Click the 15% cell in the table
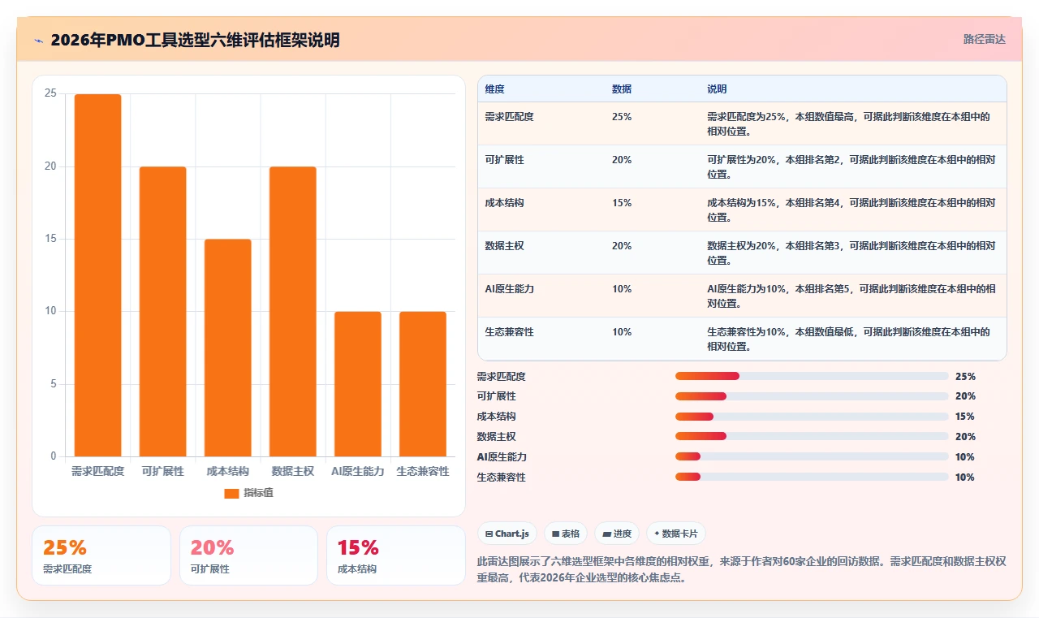Viewport: 1039px width, 618px height. 622,203
